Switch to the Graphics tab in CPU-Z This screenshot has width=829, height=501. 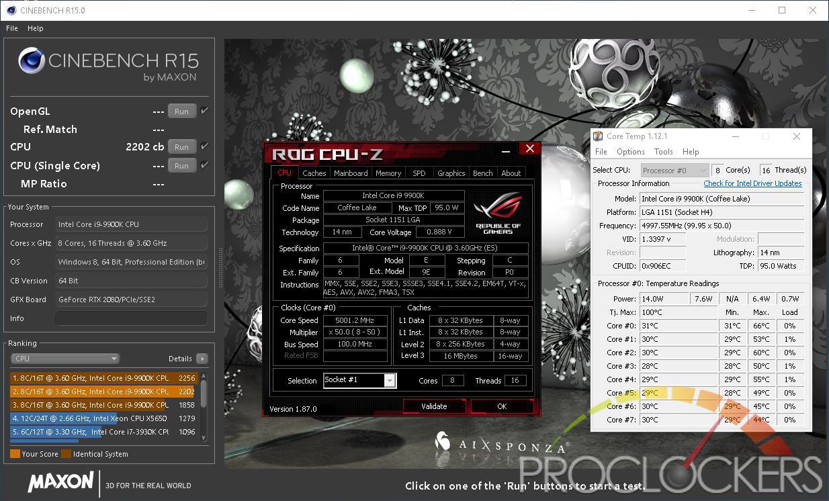click(451, 173)
